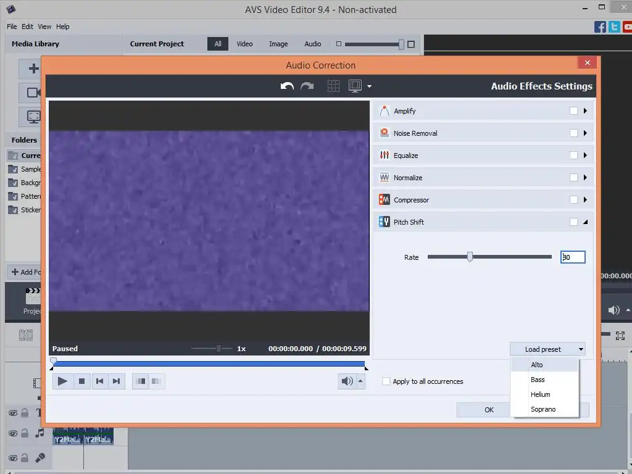Check Apply to all occurrences
The width and height of the screenshot is (632, 474).
(386, 381)
